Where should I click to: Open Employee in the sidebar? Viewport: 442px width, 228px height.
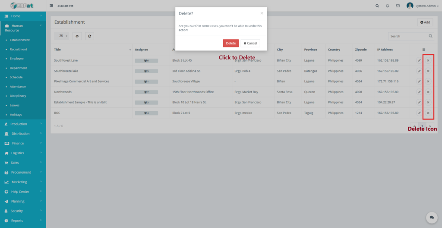17,59
